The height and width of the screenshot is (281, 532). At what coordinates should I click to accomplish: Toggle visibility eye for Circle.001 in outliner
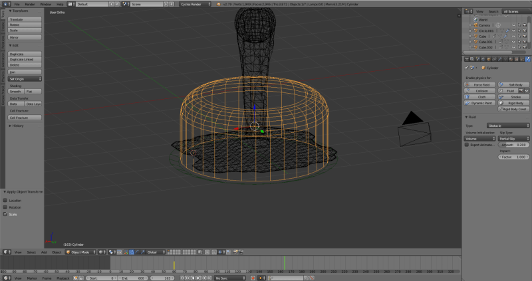tap(513, 31)
